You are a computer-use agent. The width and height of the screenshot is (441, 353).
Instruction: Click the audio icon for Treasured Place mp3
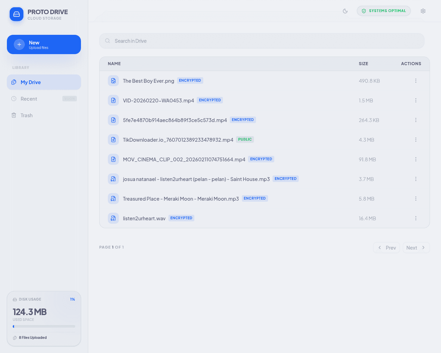(x=113, y=199)
